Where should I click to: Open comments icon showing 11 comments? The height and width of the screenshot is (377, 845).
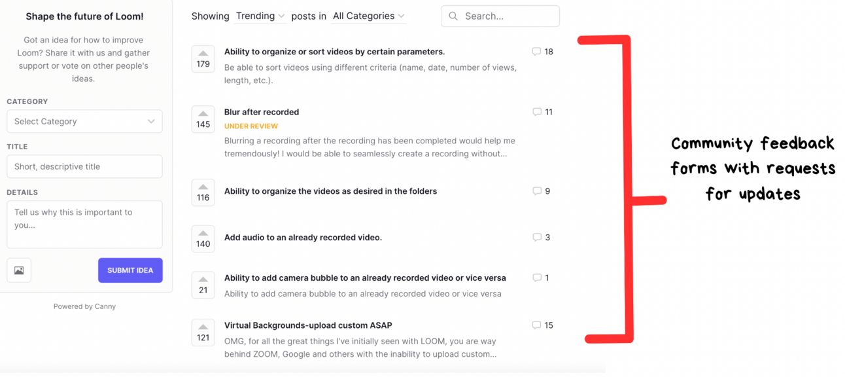[536, 112]
